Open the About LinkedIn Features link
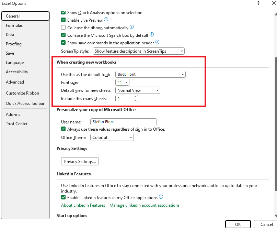The image size is (277, 229). [83, 205]
